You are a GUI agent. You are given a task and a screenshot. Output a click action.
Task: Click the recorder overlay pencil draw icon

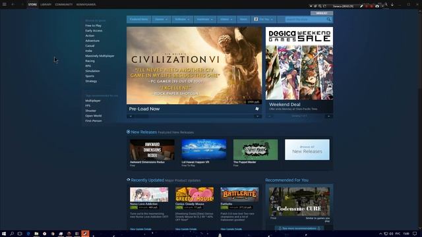pyautogui.click(x=361, y=6)
